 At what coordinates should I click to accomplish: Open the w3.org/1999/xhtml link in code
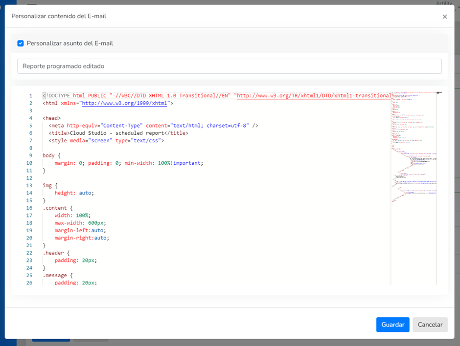125,104
